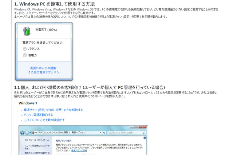
Task: Open the コントロール パネル ホーム sidebar link
Action: [x=37, y=140]
